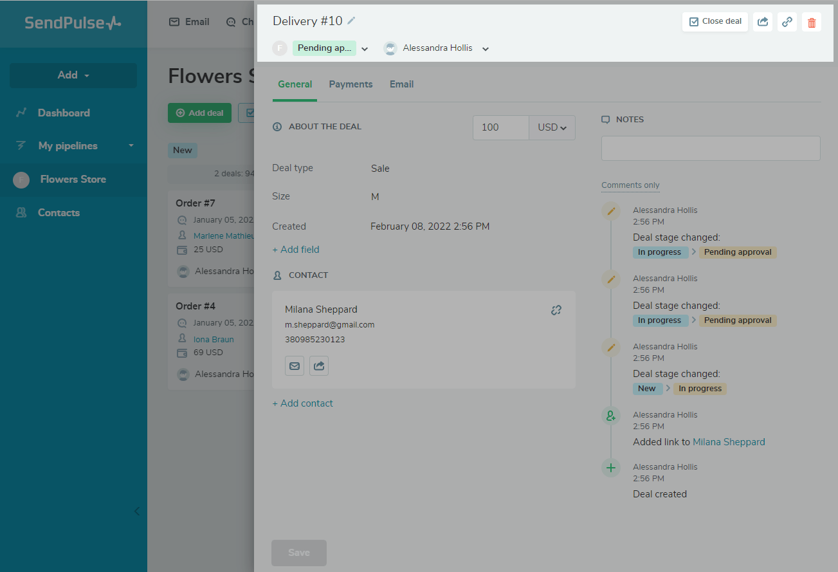Click the Milana Sheppard contact name on card
The width and height of the screenshot is (838, 572).
point(321,309)
